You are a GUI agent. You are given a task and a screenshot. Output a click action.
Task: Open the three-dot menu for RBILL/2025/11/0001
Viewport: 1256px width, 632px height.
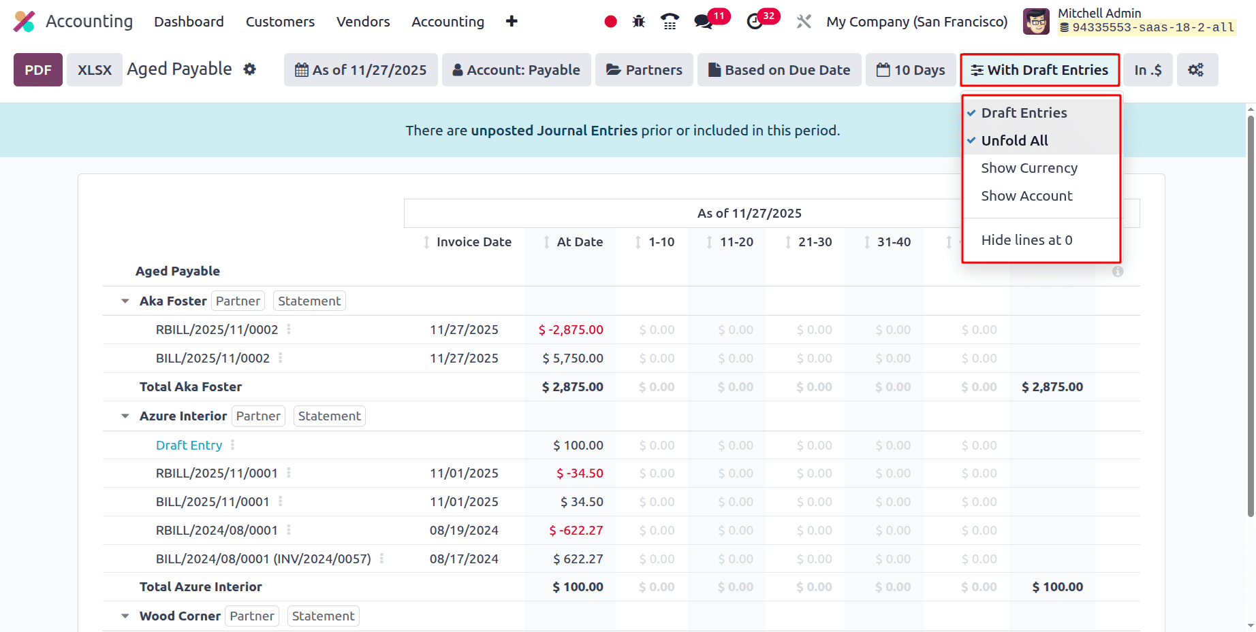(289, 473)
